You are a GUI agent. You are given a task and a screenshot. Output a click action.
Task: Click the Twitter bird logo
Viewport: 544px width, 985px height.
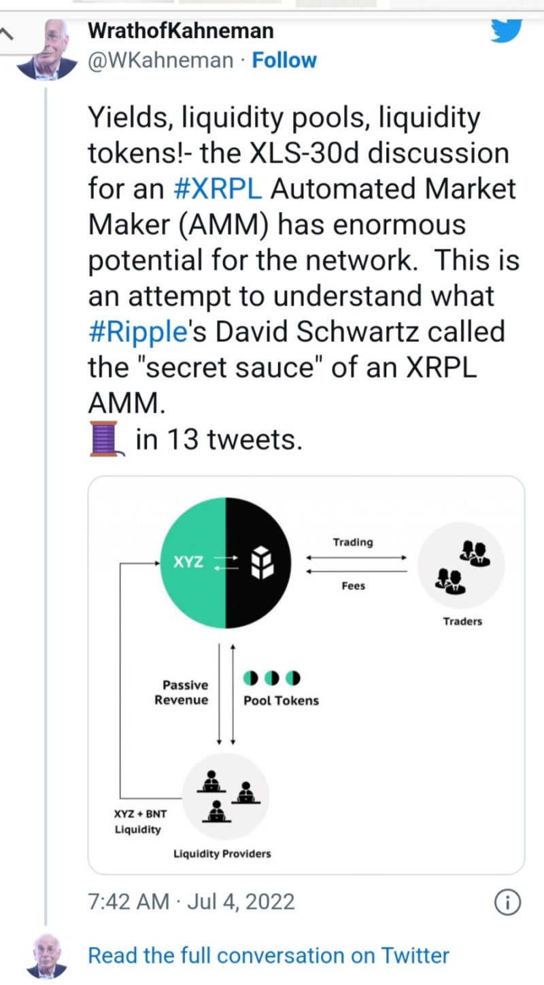tap(505, 29)
